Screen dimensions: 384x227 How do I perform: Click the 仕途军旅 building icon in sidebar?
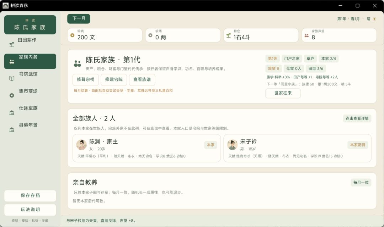point(12,113)
